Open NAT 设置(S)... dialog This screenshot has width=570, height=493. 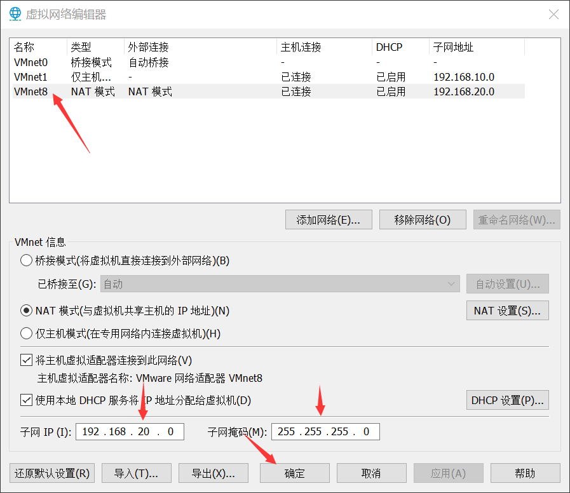508,311
